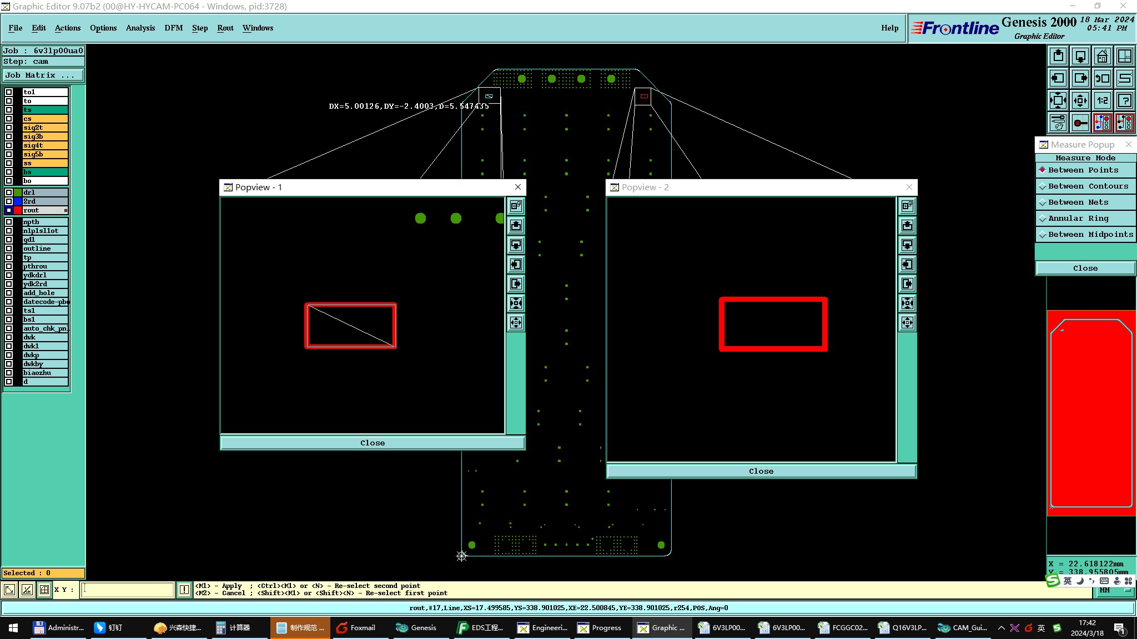Click the X Y coordinate input field
This screenshot has height=639, width=1137.
click(x=128, y=590)
